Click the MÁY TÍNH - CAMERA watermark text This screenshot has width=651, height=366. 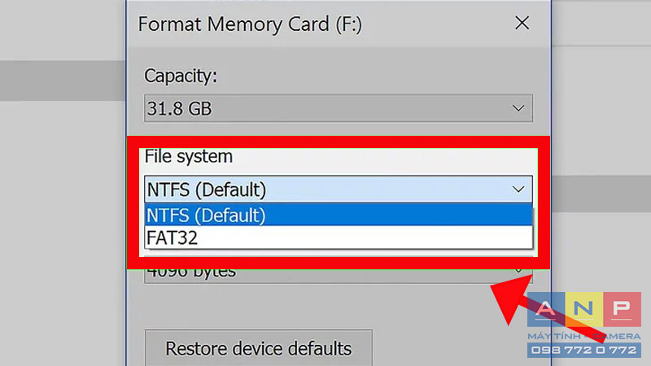point(583,336)
